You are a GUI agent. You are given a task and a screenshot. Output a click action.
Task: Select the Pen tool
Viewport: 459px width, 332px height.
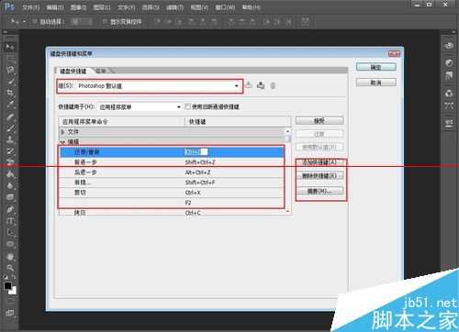tap(10, 209)
